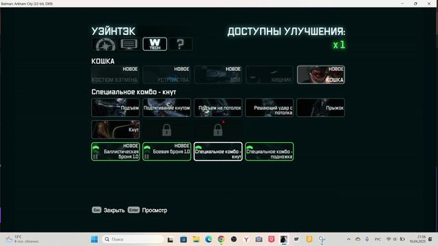Viewport: 438px width, 246px height.
Task: Click the Enter Просмотр button
Action: 148,210
